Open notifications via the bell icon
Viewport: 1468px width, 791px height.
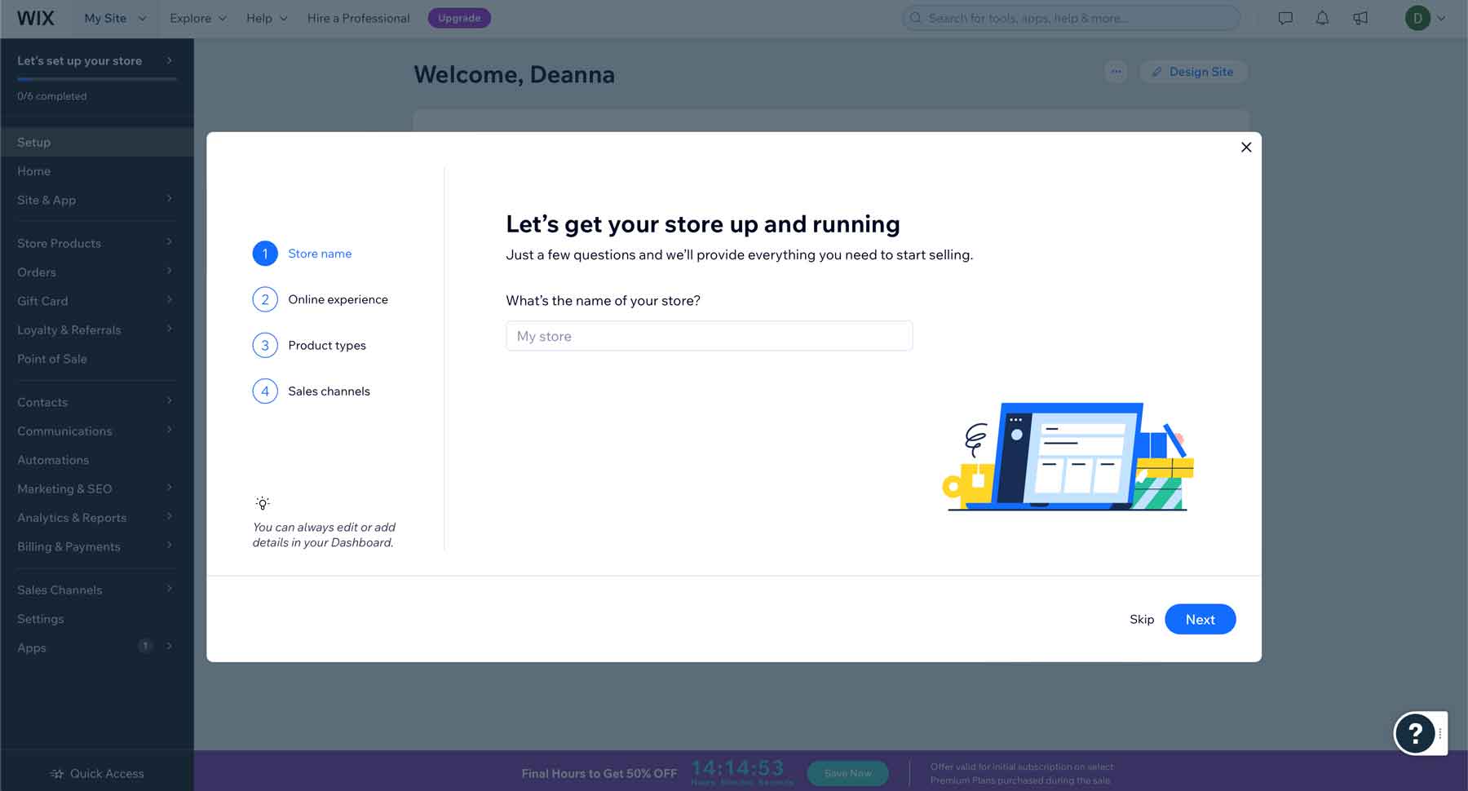1321,17
